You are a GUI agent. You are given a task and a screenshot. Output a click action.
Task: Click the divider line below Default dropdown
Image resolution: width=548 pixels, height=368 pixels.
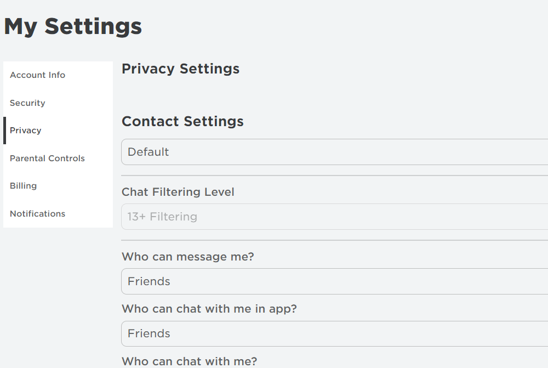coord(334,175)
